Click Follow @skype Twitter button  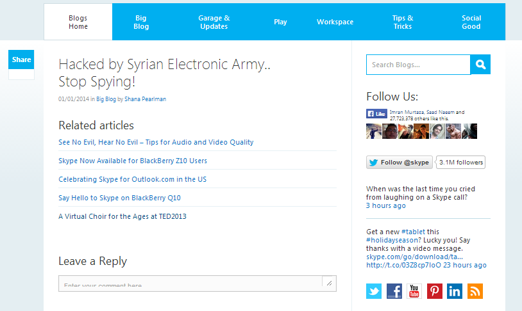click(400, 162)
